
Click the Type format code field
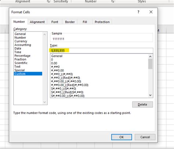pos(101,51)
